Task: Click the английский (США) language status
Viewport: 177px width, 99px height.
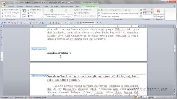Action: tap(40, 97)
